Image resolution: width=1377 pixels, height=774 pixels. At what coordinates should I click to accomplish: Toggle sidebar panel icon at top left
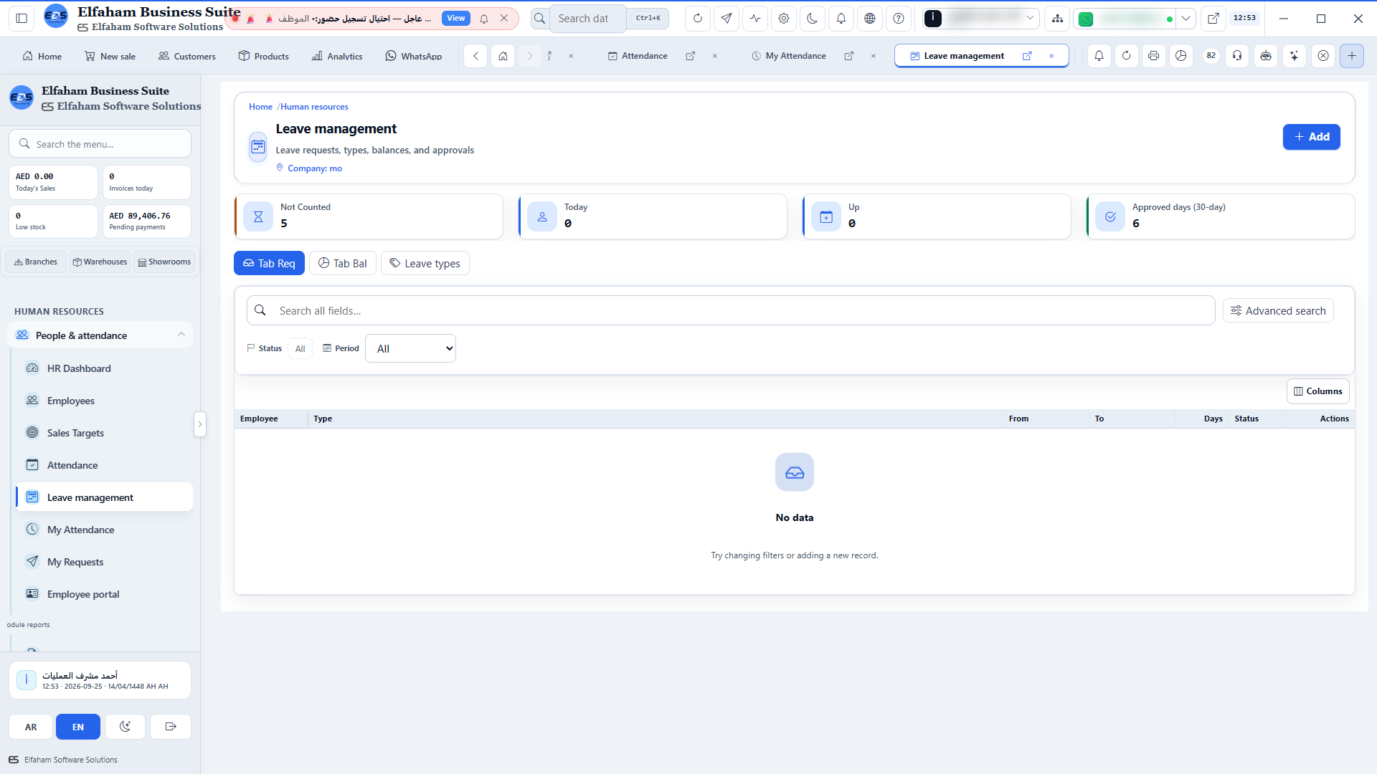click(x=22, y=19)
